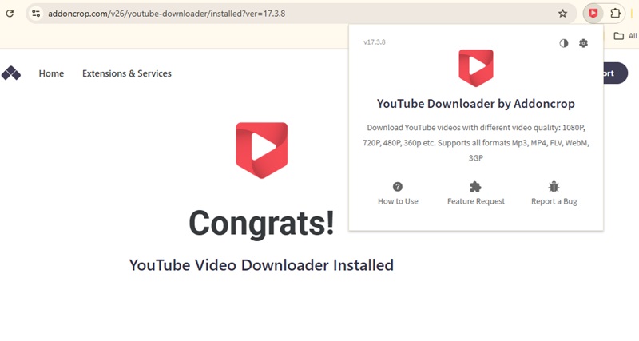Open the How to Use link
Image resolution: width=639 pixels, height=341 pixels.
pyautogui.click(x=398, y=201)
